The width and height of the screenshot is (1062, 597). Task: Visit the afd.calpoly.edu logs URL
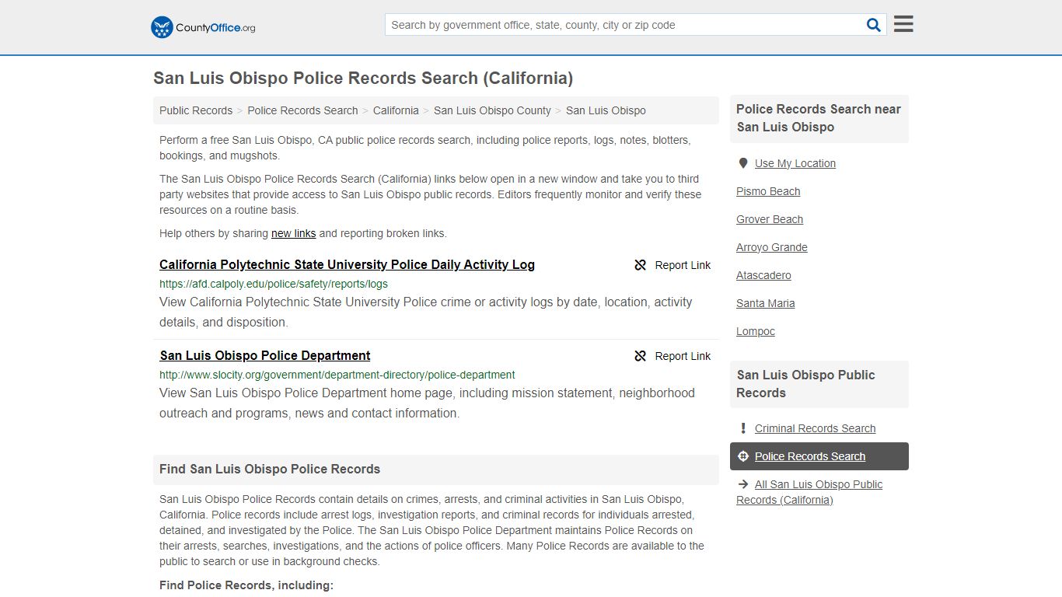pos(274,284)
